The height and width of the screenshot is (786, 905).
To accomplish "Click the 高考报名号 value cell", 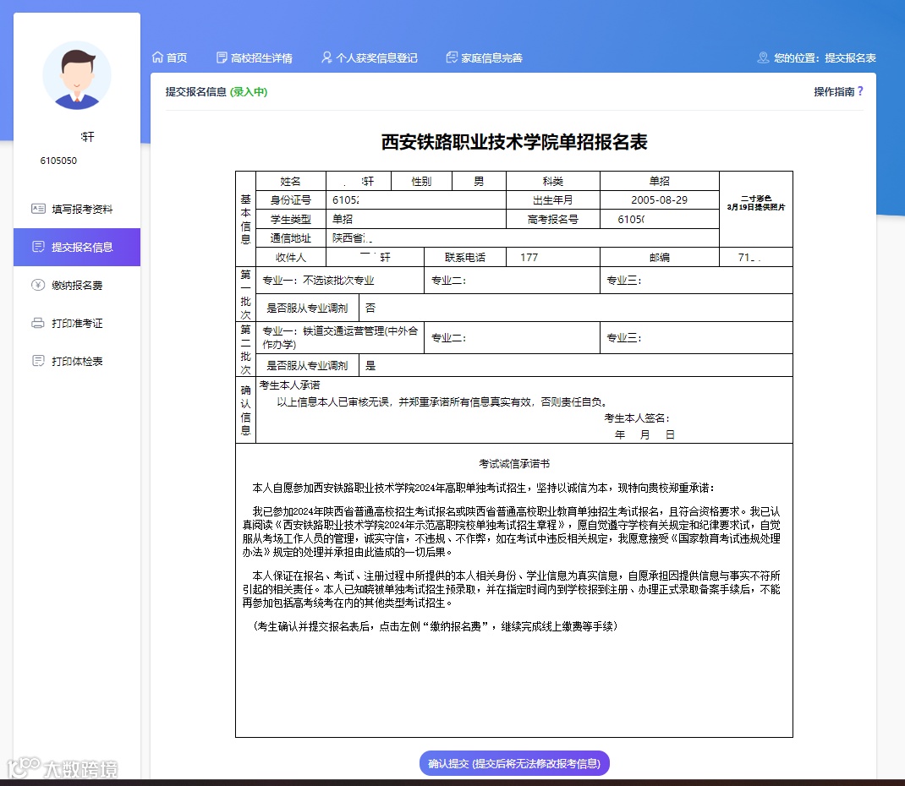I will (x=660, y=219).
